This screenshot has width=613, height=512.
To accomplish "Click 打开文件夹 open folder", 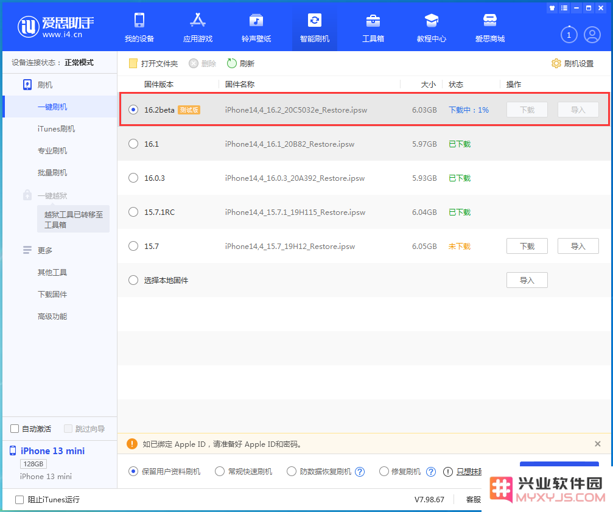I will (153, 63).
